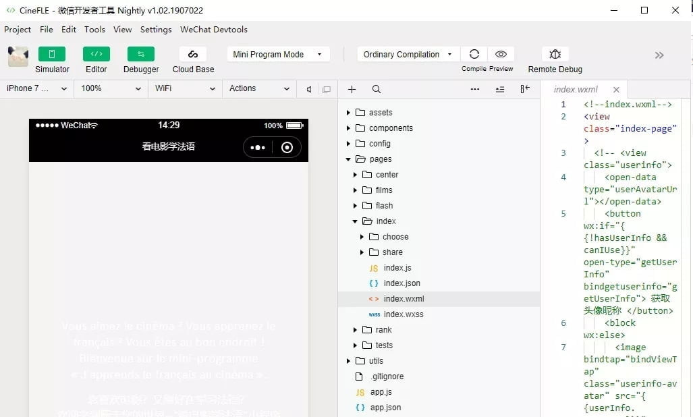Open the Tools menu
Viewport: 693px width, 417px height.
[94, 30]
